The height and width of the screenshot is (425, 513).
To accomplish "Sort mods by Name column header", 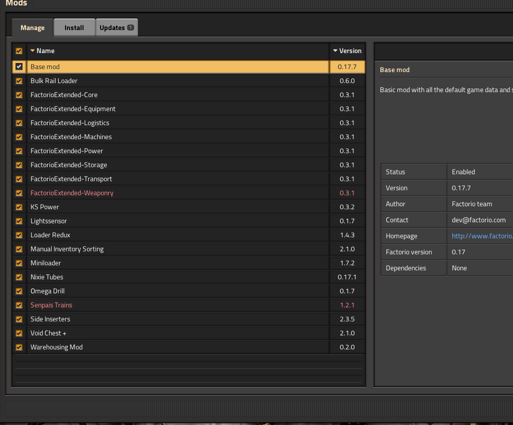I will pyautogui.click(x=46, y=51).
